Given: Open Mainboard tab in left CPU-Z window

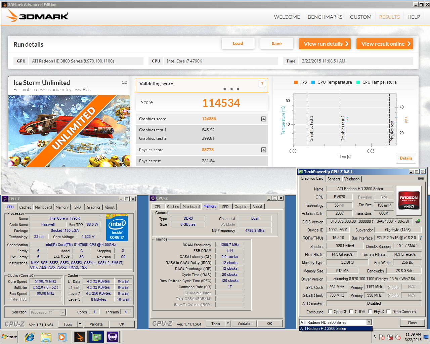Looking at the screenshot, I should point(43,207).
